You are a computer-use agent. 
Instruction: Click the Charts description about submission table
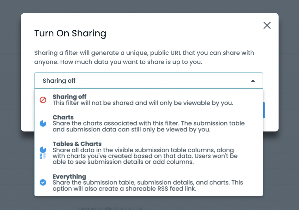[149, 126]
